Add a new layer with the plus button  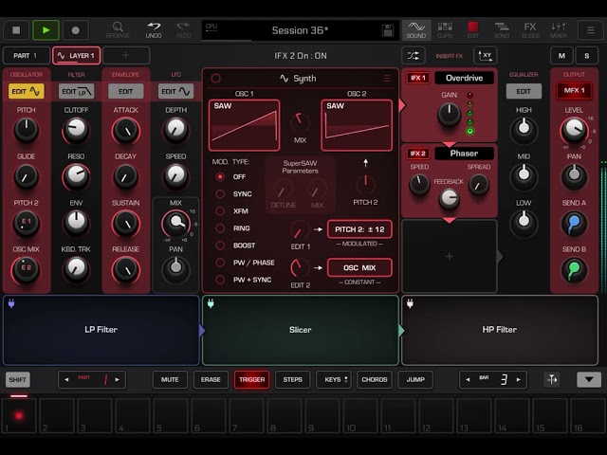tap(126, 56)
